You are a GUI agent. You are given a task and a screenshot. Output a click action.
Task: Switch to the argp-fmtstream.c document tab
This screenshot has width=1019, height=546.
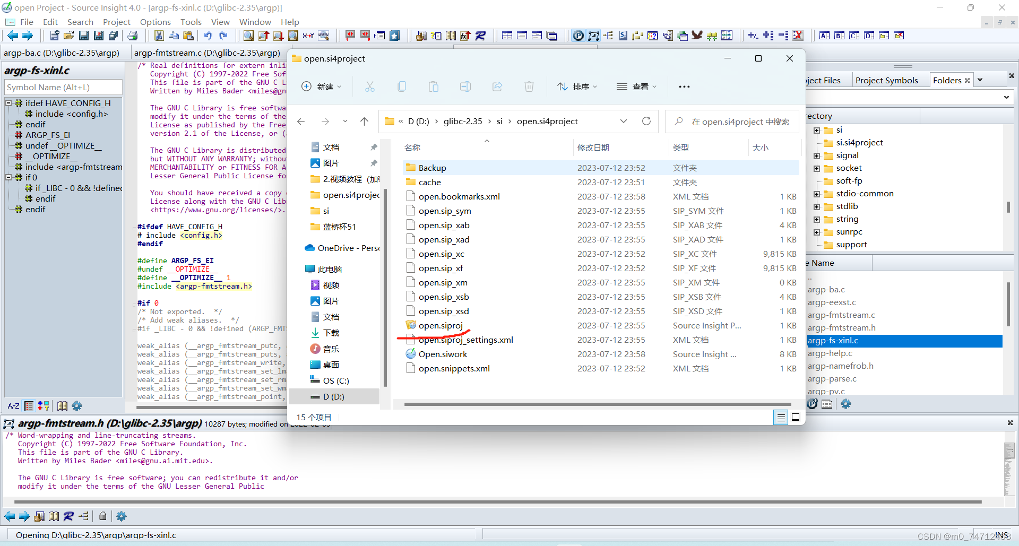tap(207, 53)
